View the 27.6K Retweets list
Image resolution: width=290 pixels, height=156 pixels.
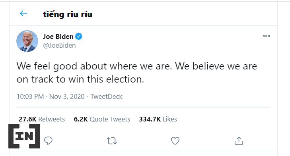pos(42,119)
